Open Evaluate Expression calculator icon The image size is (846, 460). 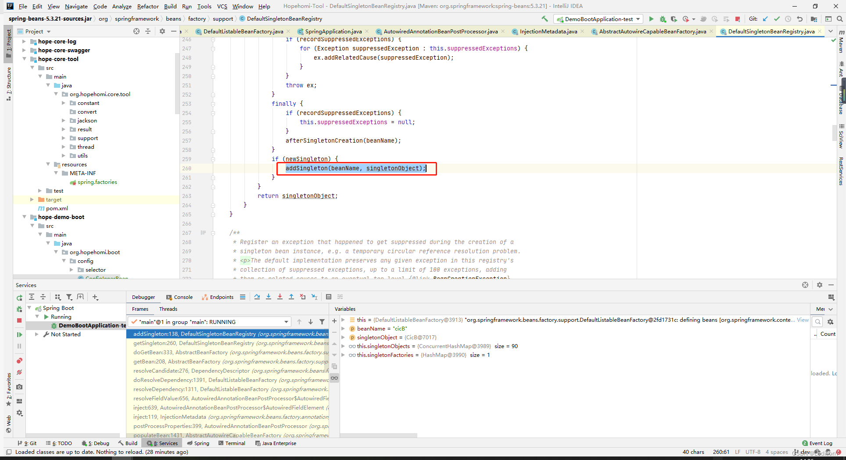click(329, 297)
